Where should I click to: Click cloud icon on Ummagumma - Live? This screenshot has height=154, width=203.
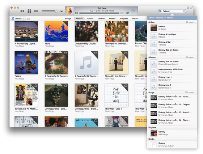[65, 86]
